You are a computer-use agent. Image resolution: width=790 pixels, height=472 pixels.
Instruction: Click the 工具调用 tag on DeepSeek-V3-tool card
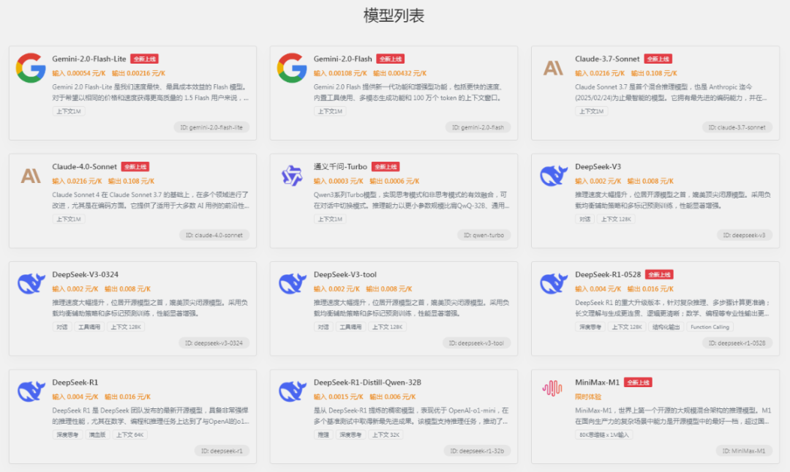pyautogui.click(x=350, y=327)
